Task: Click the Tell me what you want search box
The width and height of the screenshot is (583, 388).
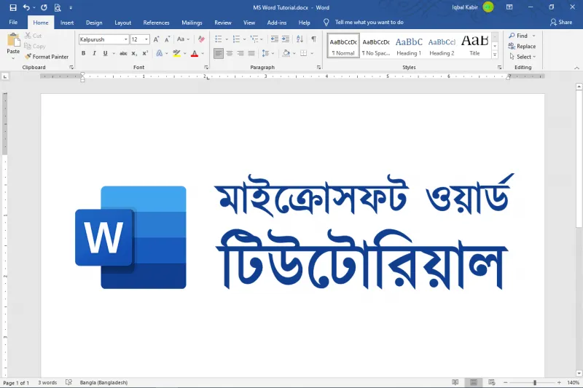Action: coord(369,23)
